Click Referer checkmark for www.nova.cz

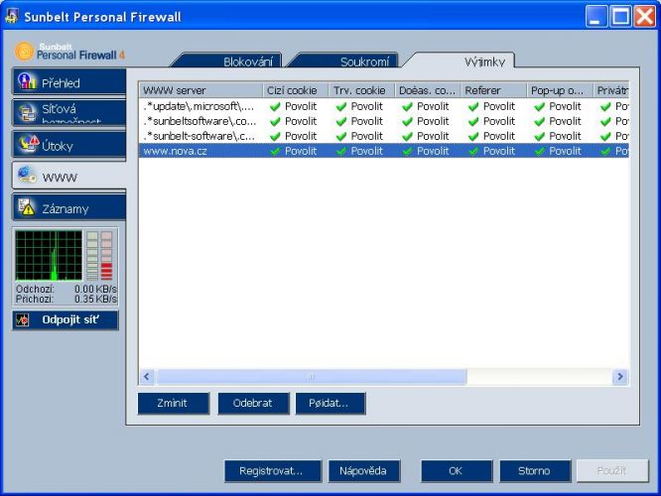[473, 151]
